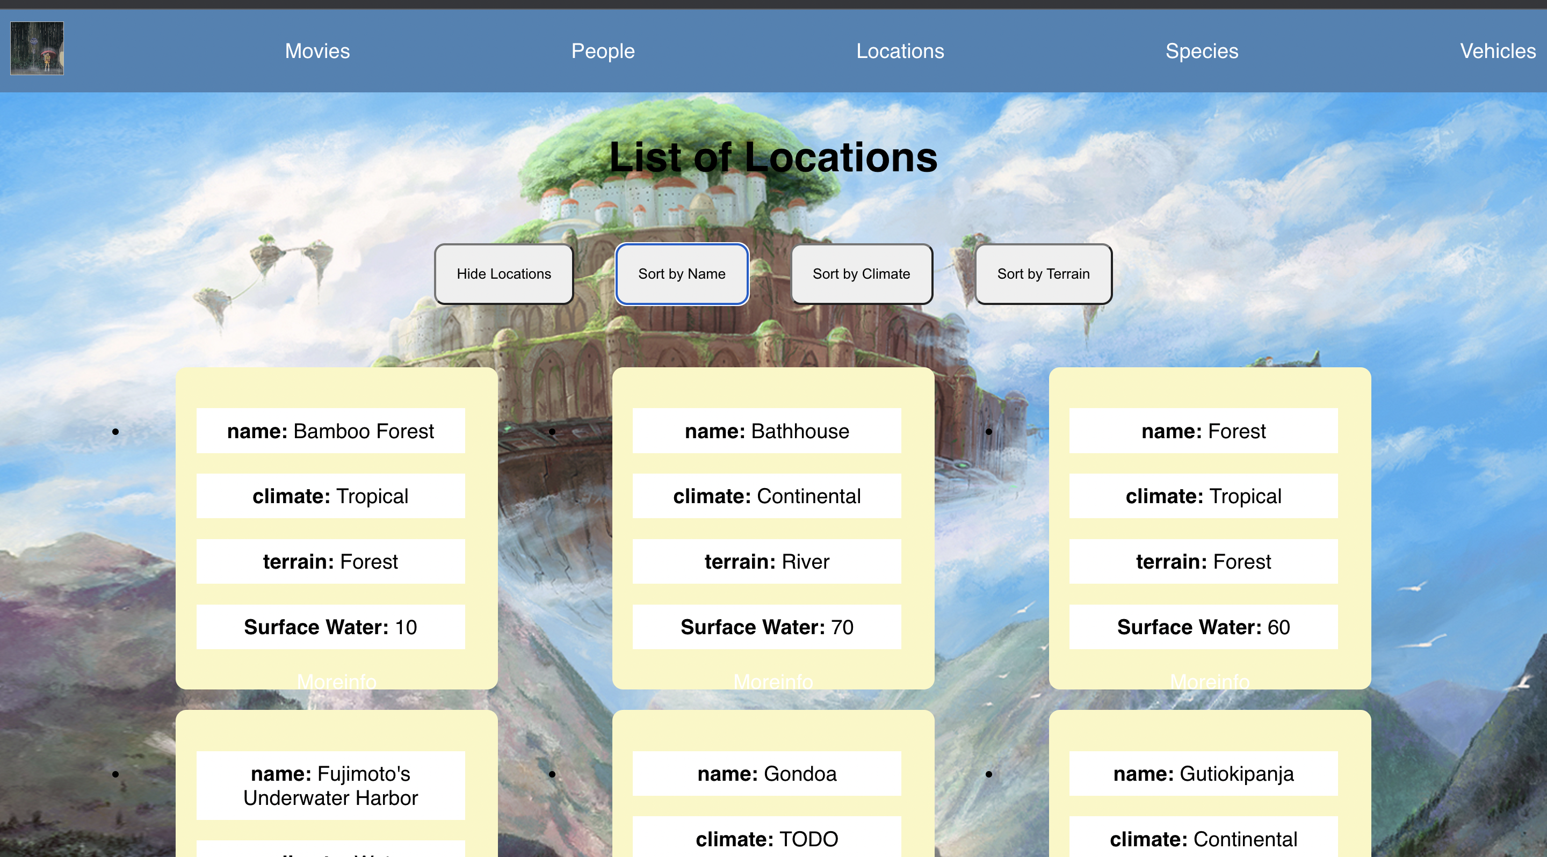Select 'climate: Tropical' in Bamboo Forest card

330,496
